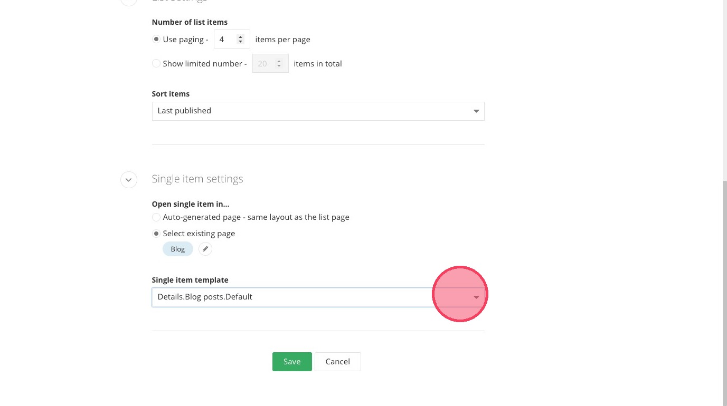Click the items per page number field

(225, 40)
